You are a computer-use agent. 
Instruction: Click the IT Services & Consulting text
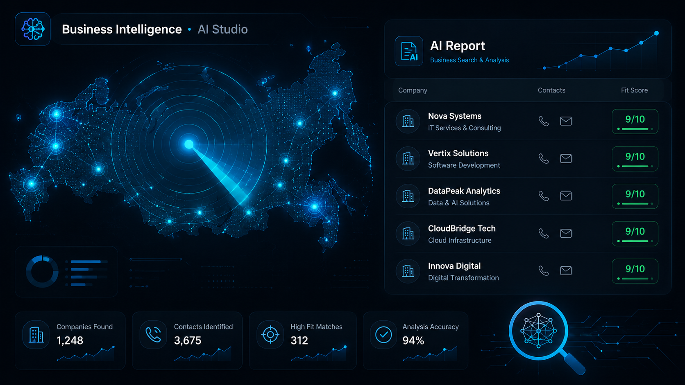click(x=465, y=128)
